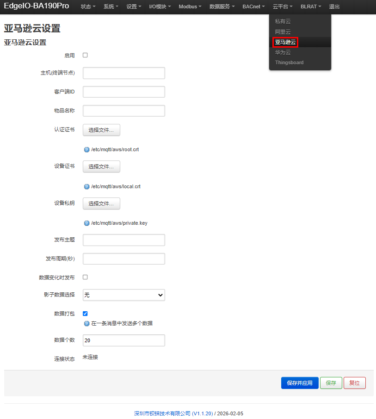Focus the 主机(终端节点) input field
The width and height of the screenshot is (376, 419).
pyautogui.click(x=124, y=73)
